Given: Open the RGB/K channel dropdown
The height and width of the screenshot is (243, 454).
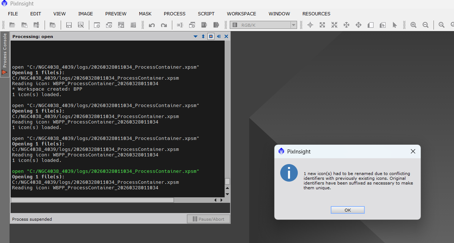Looking at the screenshot, I should 263,25.
